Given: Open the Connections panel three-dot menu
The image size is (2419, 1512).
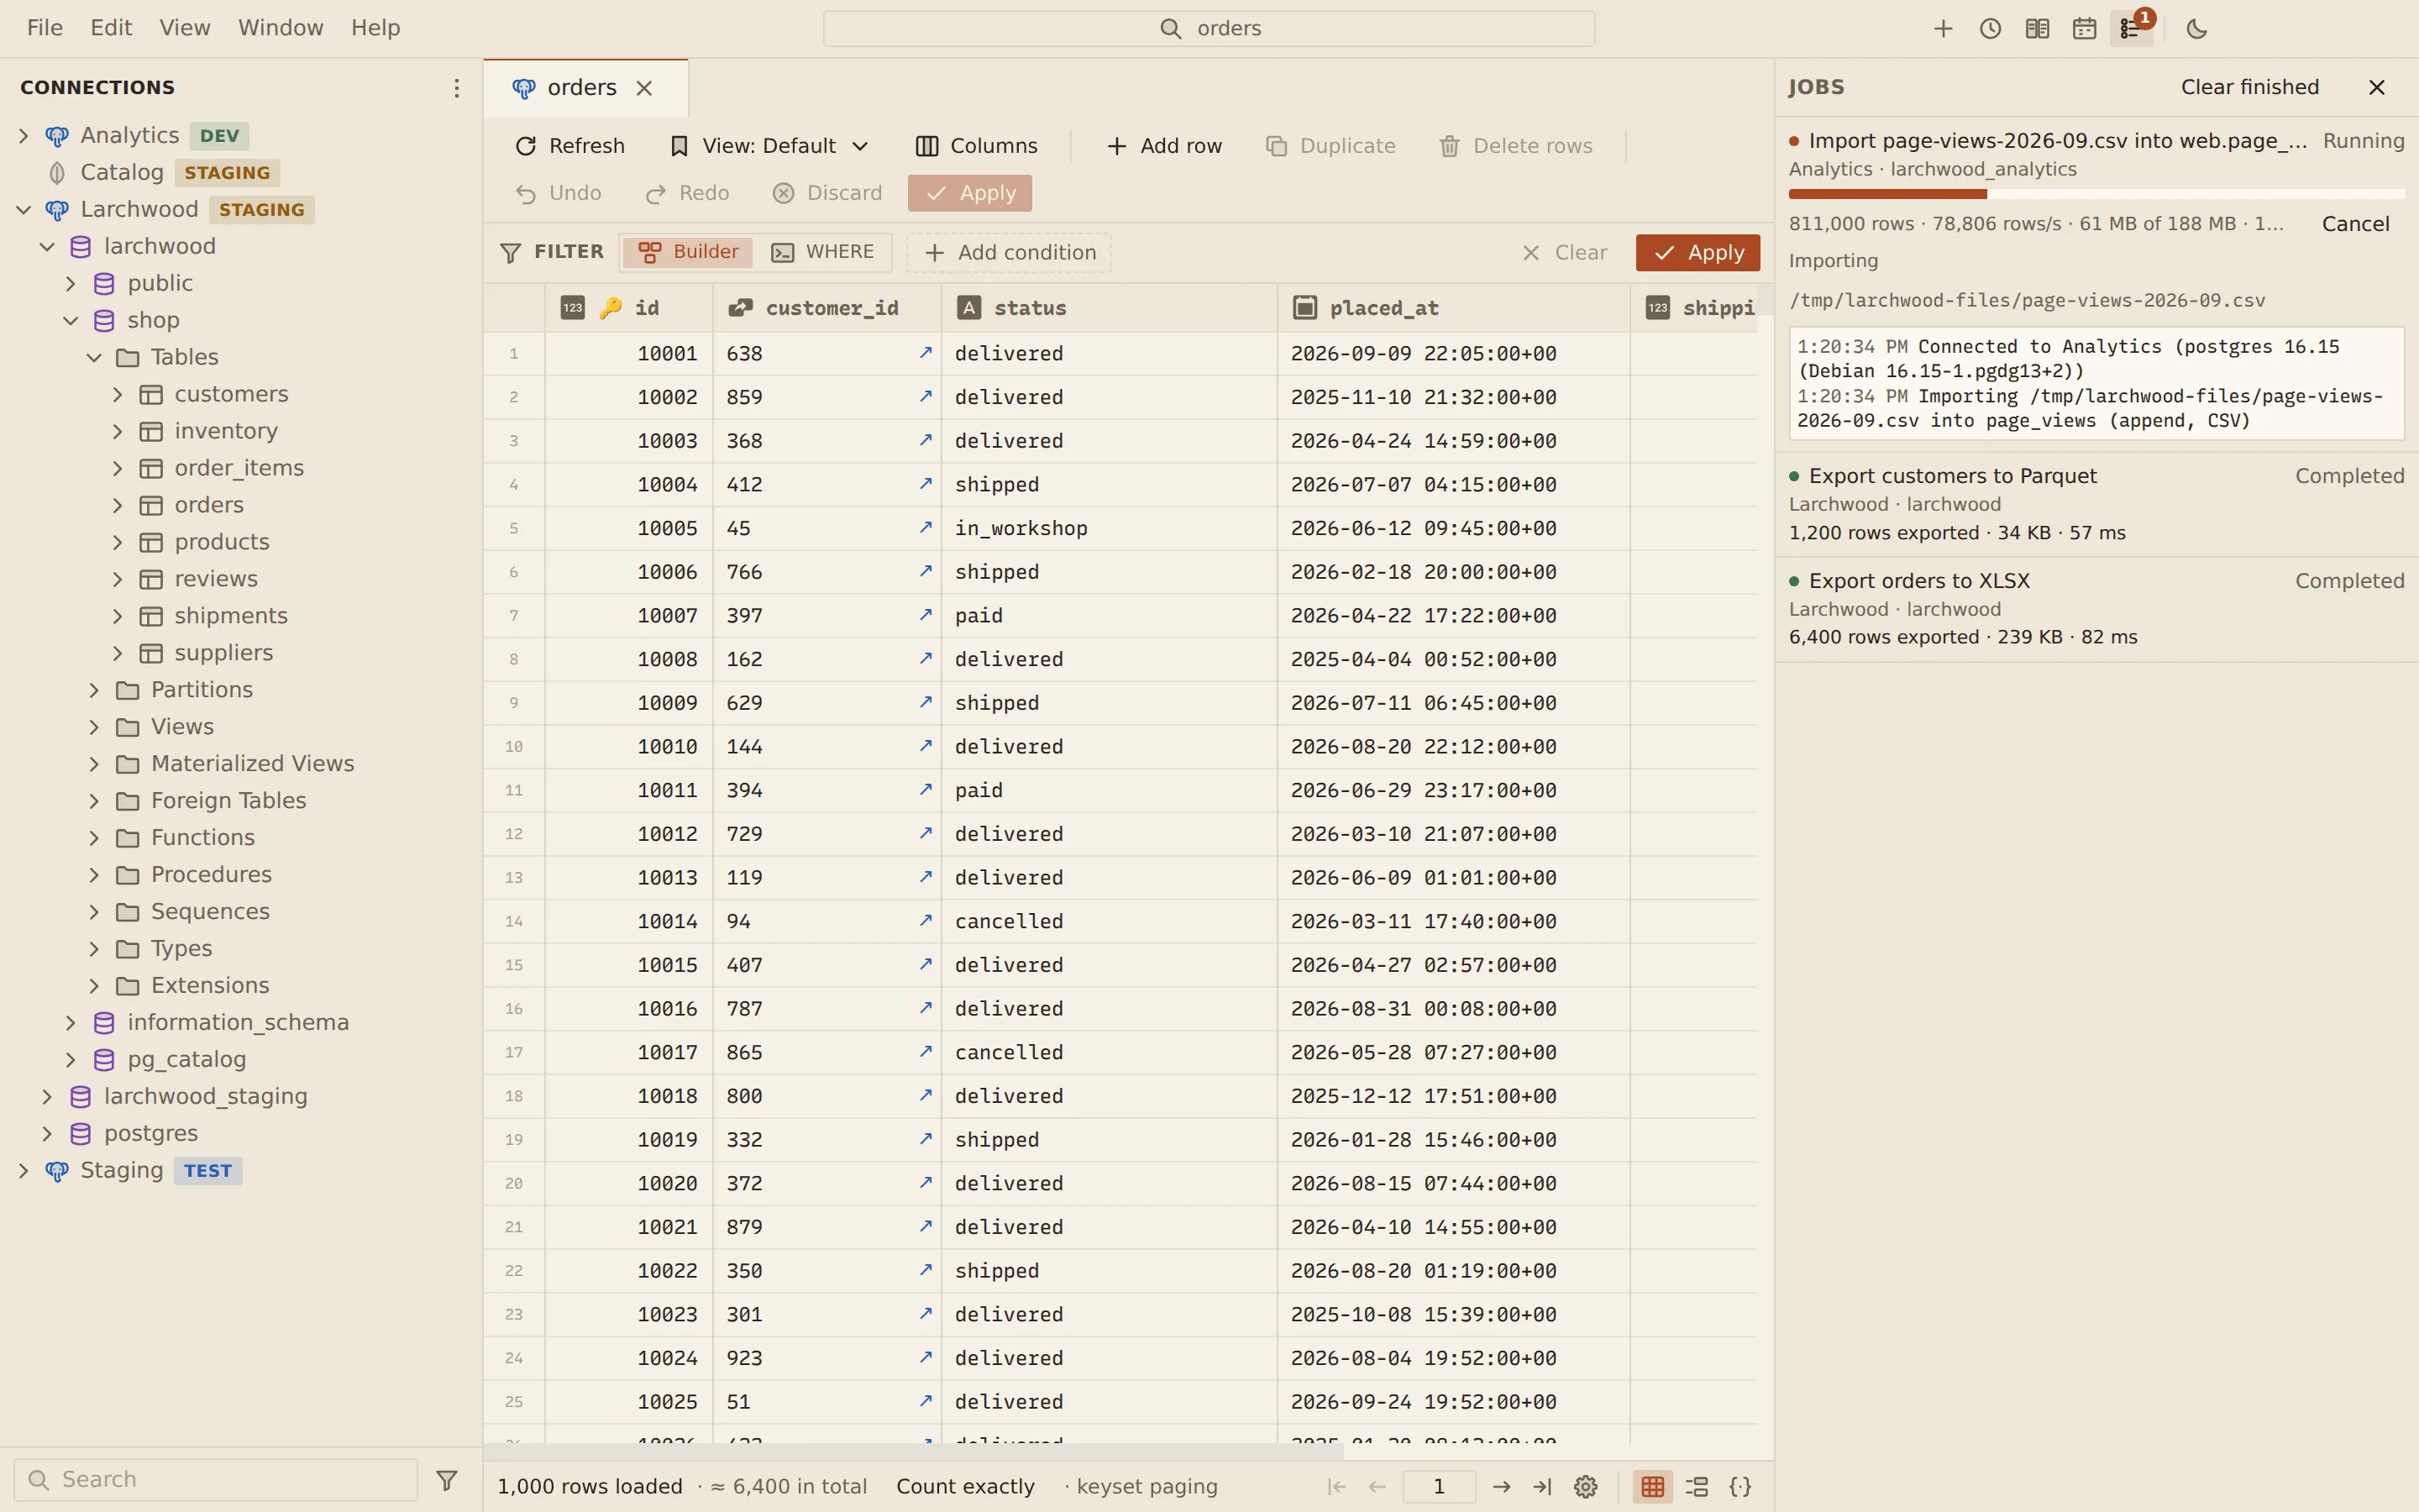Looking at the screenshot, I should pyautogui.click(x=456, y=88).
